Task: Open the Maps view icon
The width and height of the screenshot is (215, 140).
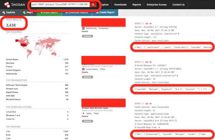Action: 27,12
